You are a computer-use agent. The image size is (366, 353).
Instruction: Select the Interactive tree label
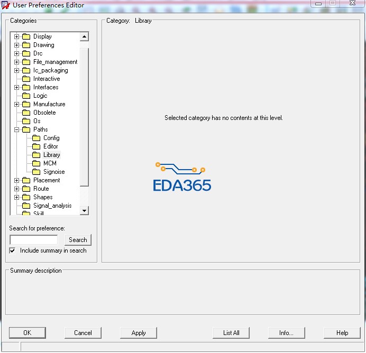coord(47,79)
